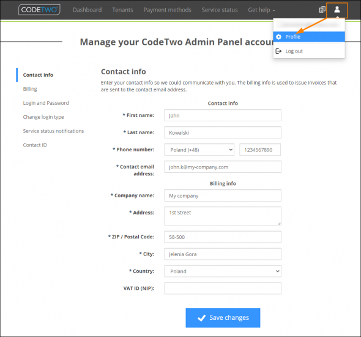Open the user account icon menu
The width and height of the screenshot is (361, 337).
point(337,10)
